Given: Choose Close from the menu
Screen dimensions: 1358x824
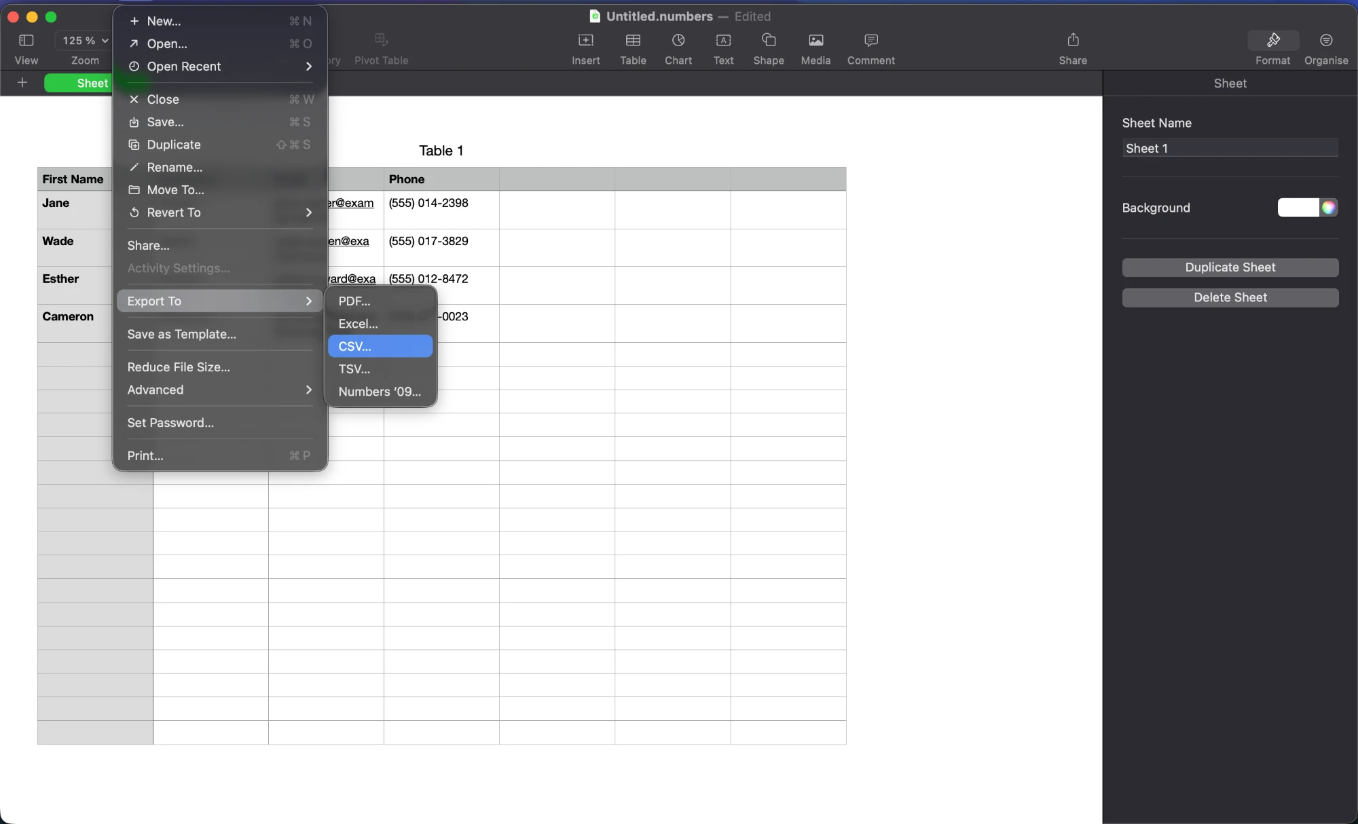Looking at the screenshot, I should coord(220,99).
